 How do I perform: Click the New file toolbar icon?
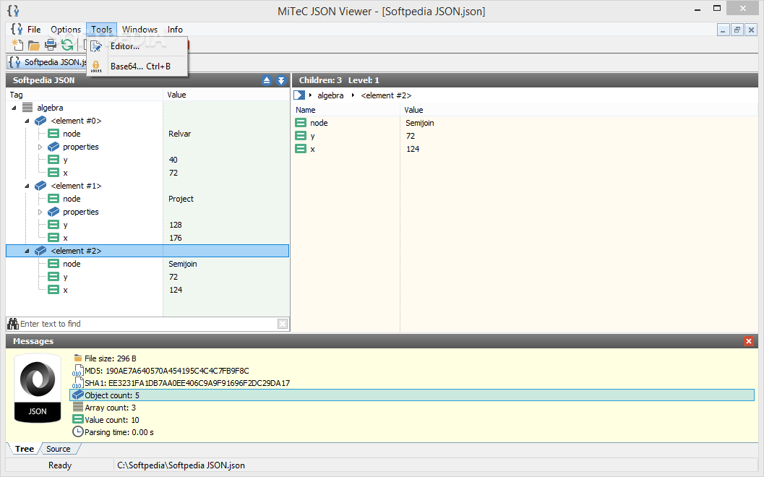pos(17,46)
